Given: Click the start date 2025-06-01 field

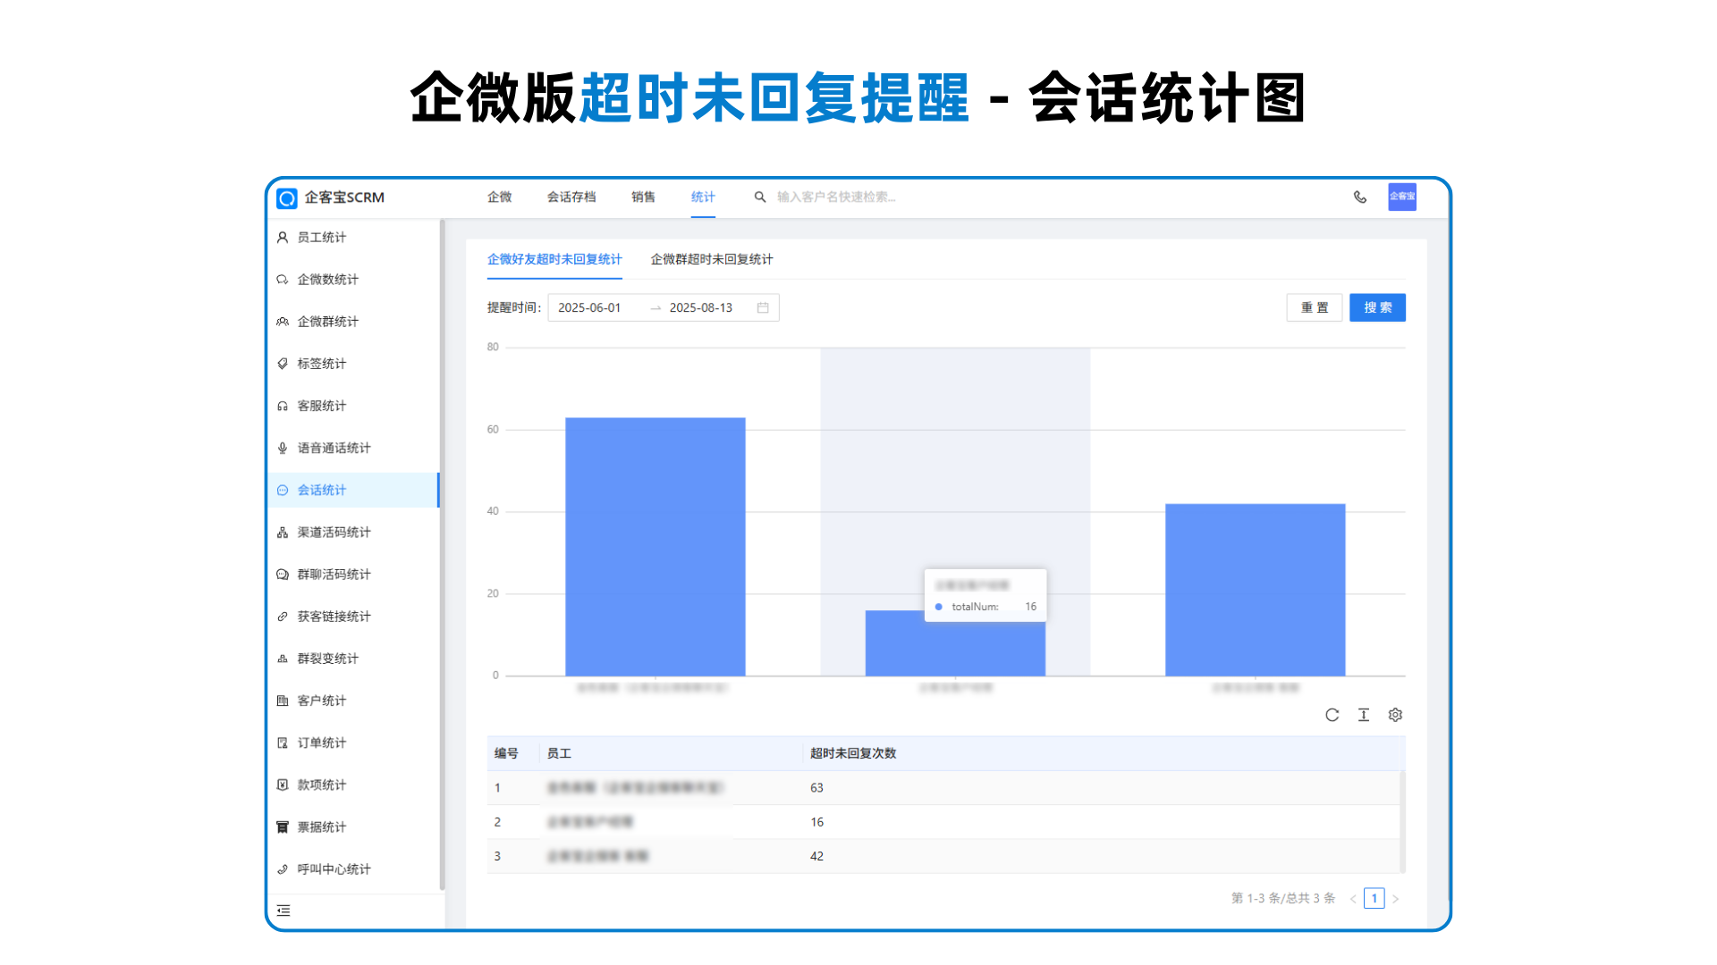Looking at the screenshot, I should (589, 307).
